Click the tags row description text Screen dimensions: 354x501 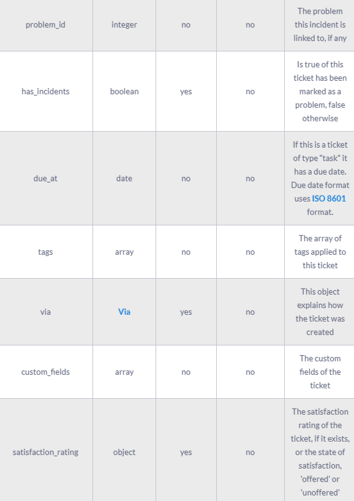[320, 252]
